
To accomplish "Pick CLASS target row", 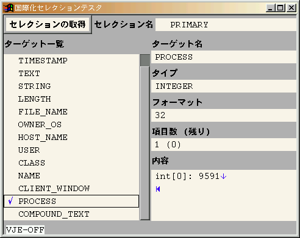I will coord(71,163).
